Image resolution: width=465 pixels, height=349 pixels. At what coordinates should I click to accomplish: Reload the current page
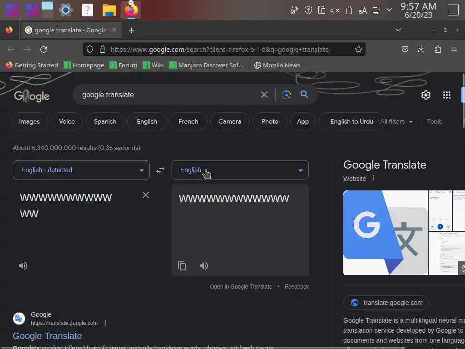pos(44,49)
